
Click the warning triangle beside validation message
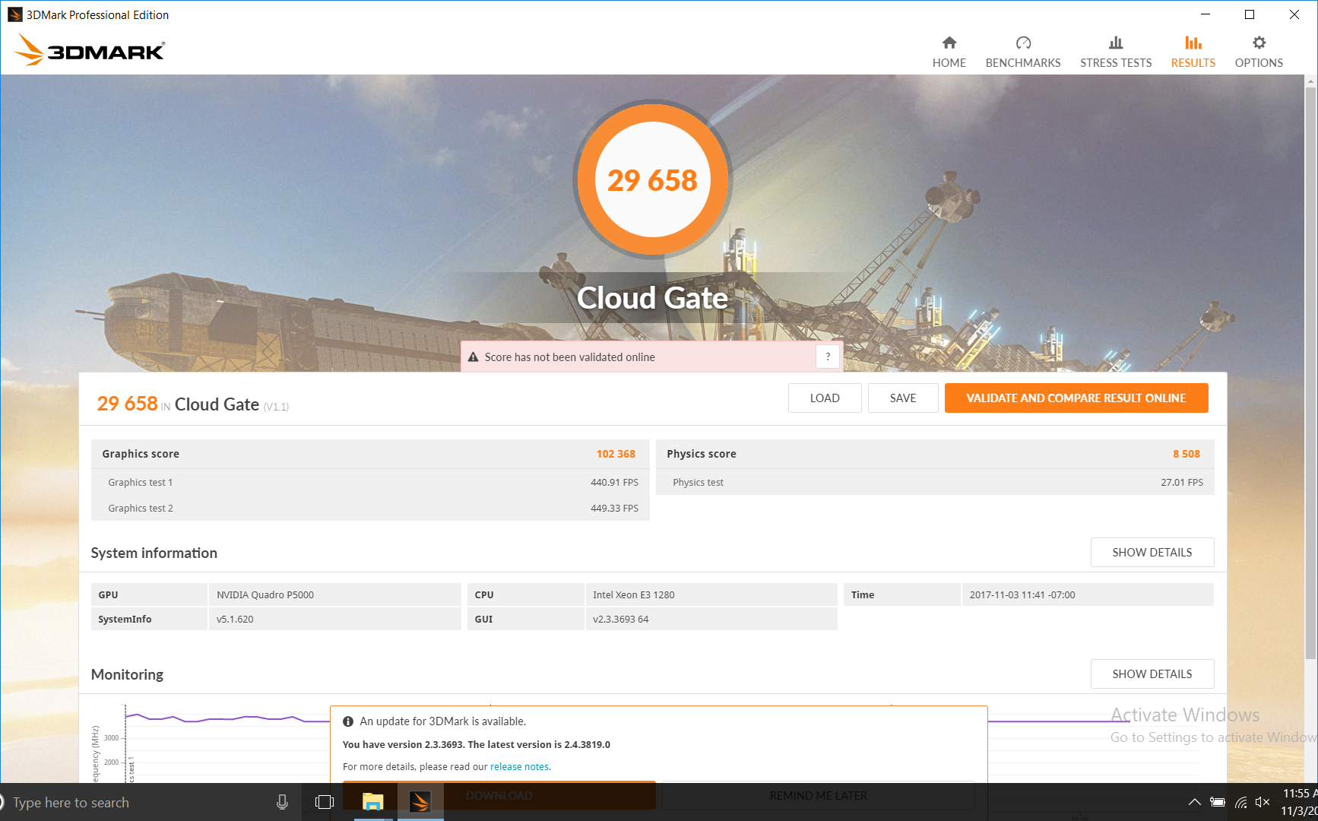[x=473, y=357]
